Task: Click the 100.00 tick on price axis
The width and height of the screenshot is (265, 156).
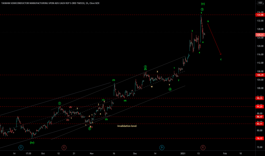Action: click(260, 88)
